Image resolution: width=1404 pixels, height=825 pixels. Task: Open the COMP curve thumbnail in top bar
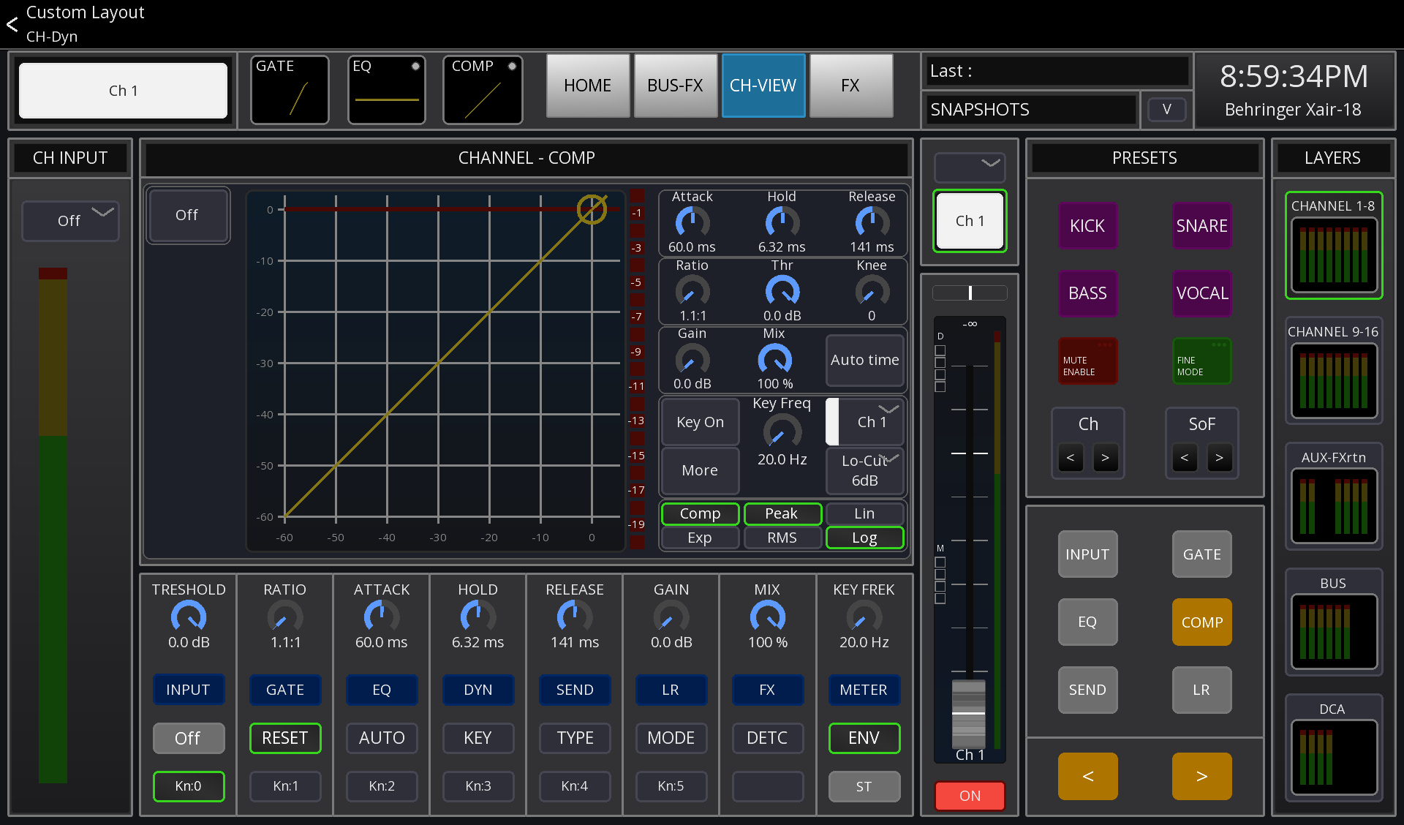[x=483, y=90]
